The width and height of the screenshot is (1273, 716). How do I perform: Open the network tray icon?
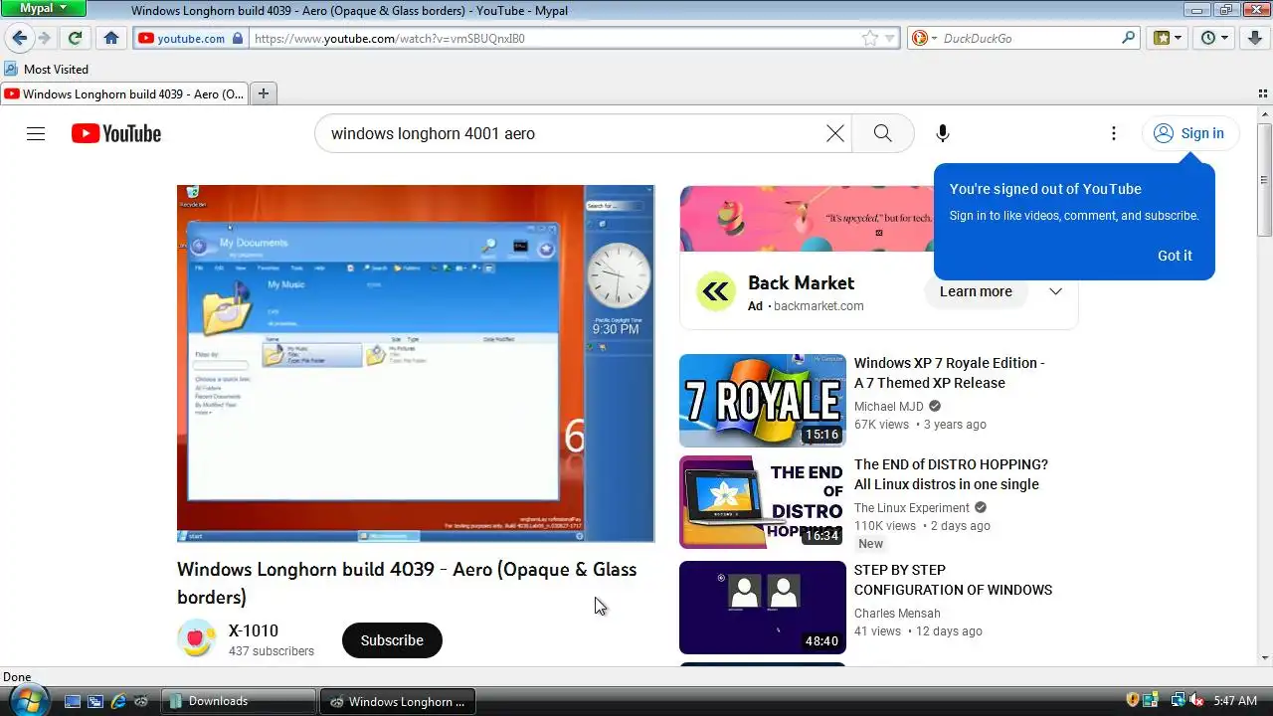[1178, 700]
